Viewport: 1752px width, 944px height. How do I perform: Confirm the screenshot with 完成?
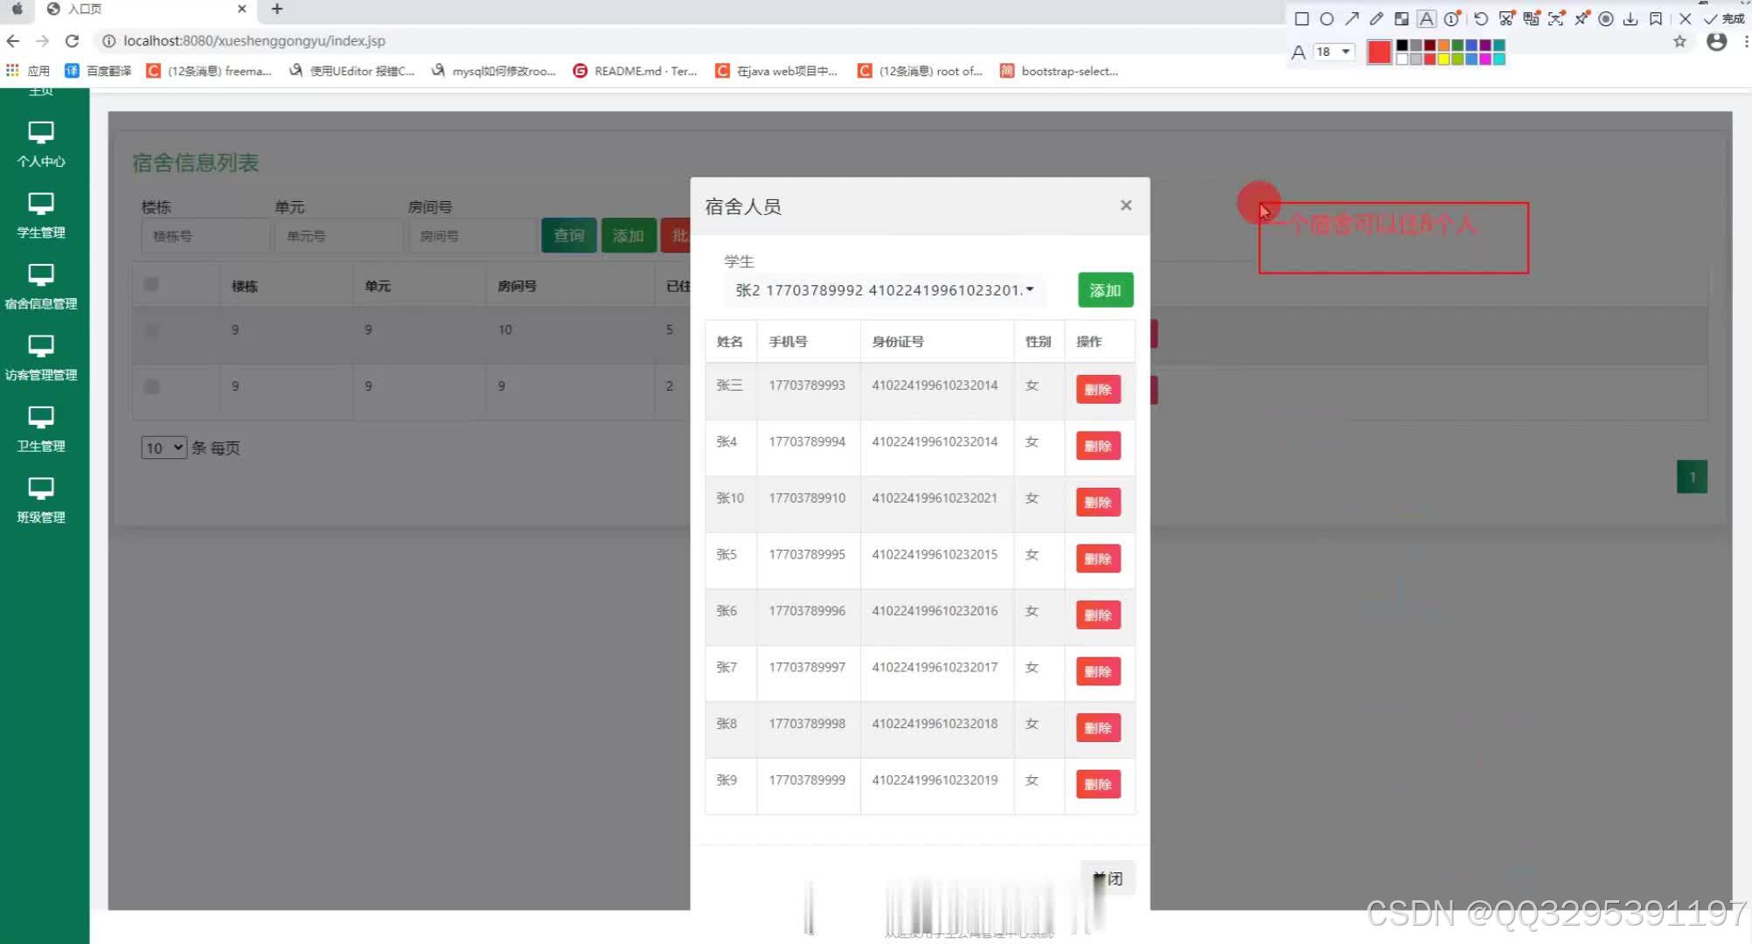[1725, 18]
